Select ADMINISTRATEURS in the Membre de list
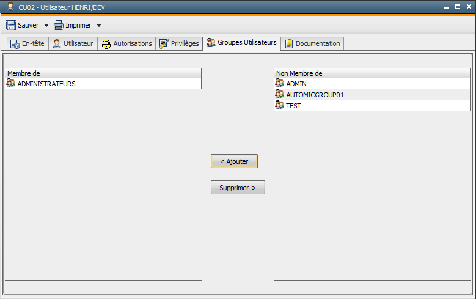476x299 pixels. [x=46, y=84]
